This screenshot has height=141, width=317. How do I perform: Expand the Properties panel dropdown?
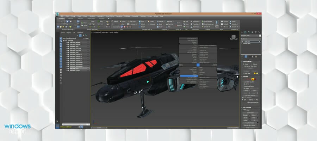234,30
